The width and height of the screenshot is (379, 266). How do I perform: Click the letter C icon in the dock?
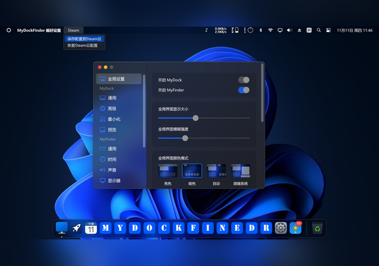164,228
